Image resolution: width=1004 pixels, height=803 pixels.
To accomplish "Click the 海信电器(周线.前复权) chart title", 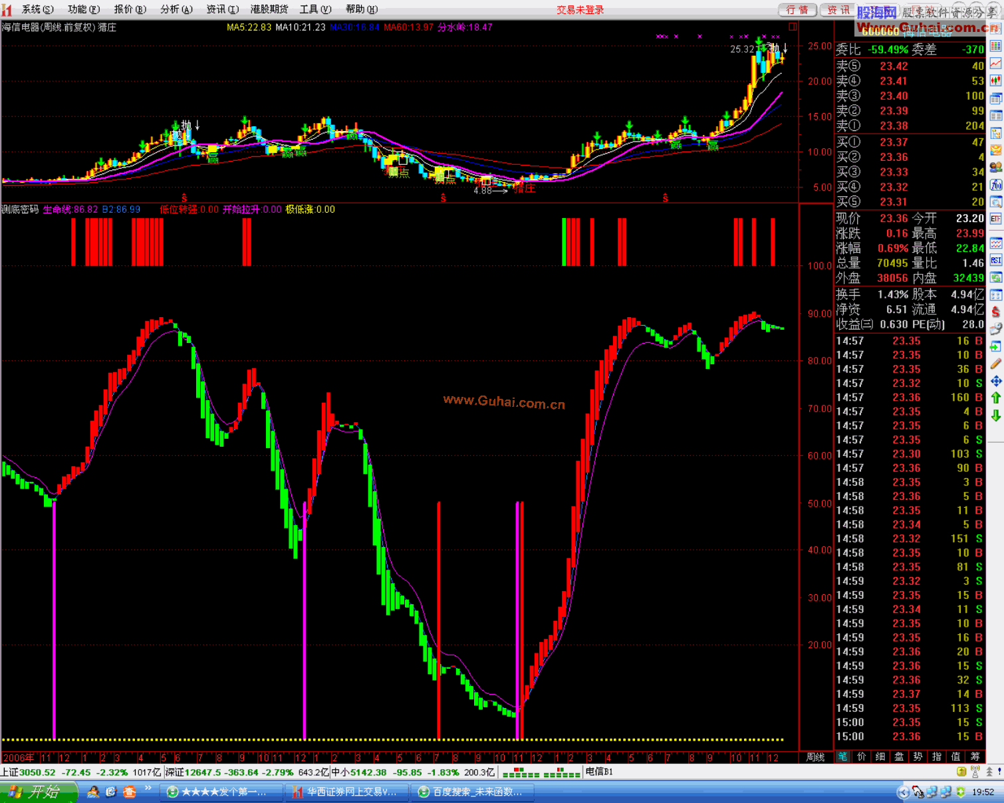I will [x=49, y=27].
